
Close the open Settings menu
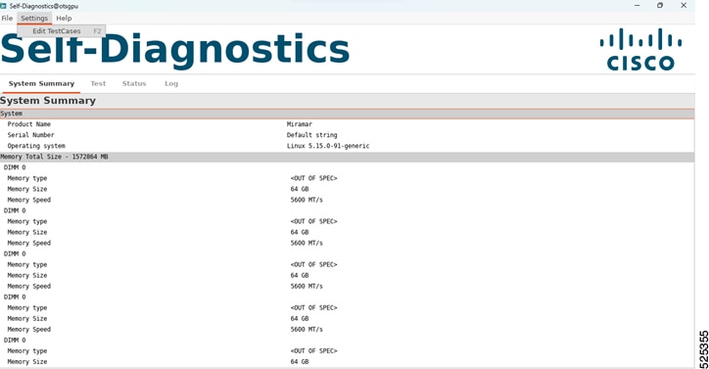coord(34,18)
